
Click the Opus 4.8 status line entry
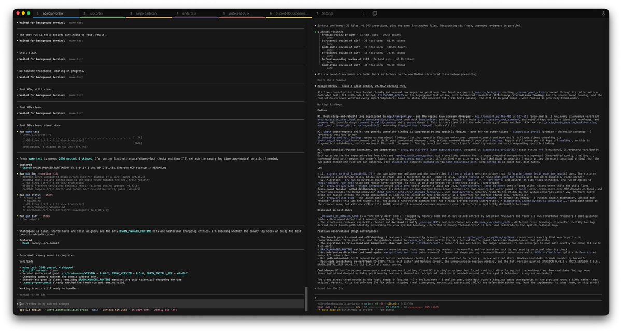coord(323,306)
